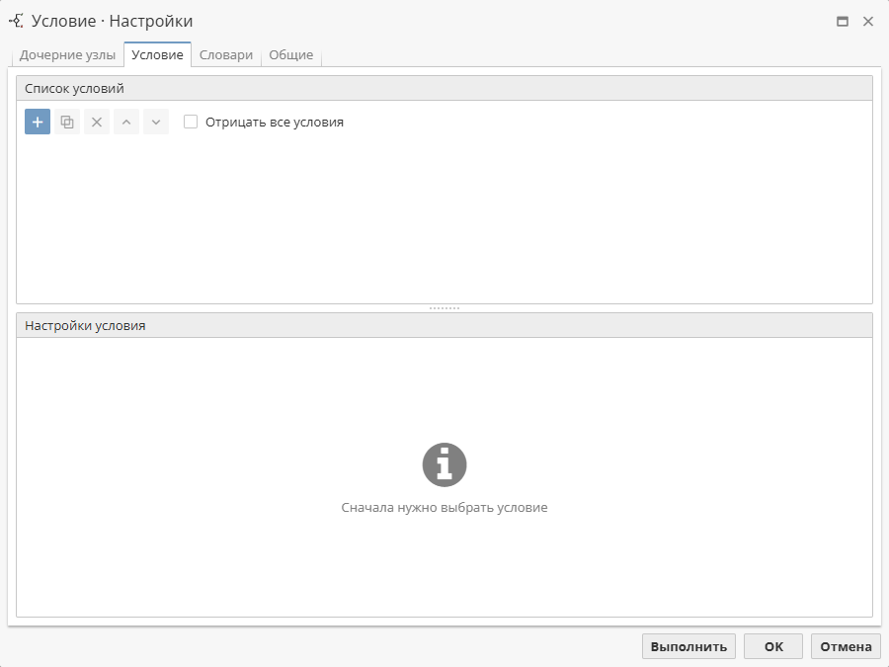Click the splitter handle between panels

pyautogui.click(x=444, y=308)
